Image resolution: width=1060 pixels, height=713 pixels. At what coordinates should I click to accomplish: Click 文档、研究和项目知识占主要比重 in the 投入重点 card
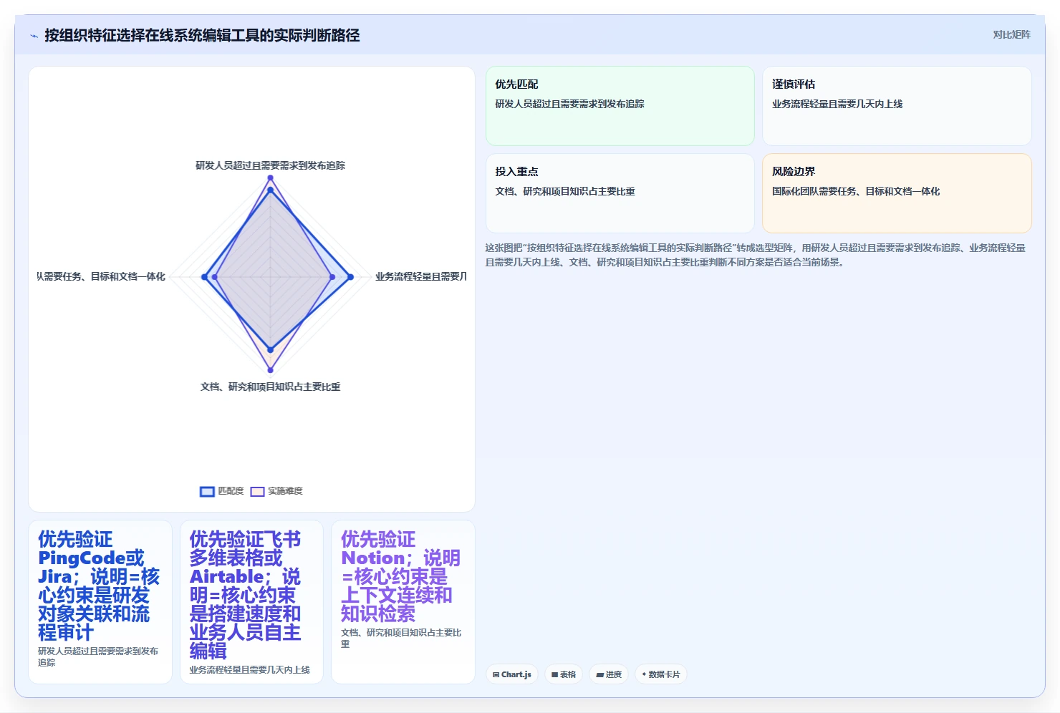tap(565, 191)
